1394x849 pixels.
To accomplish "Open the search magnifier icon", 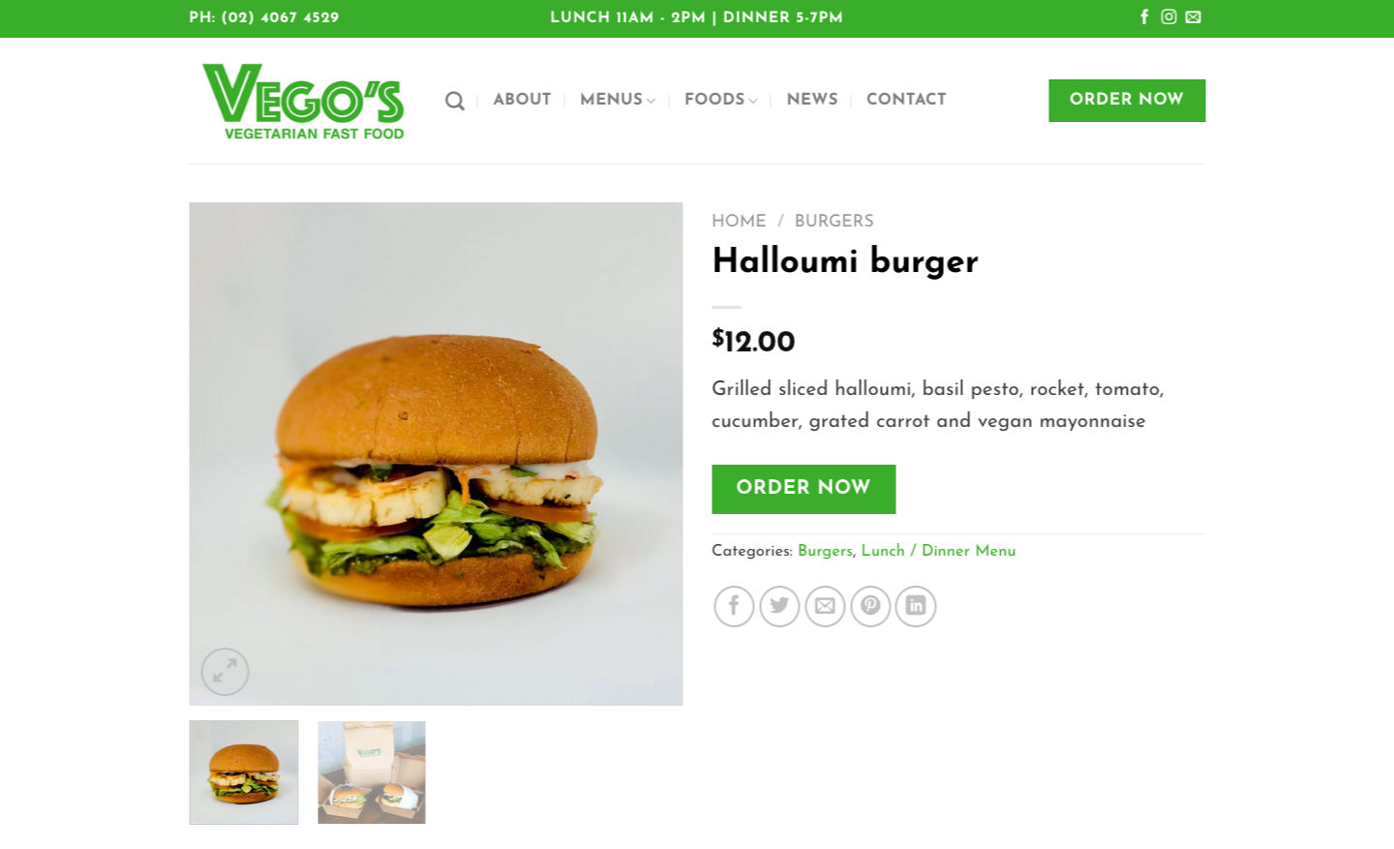I will pyautogui.click(x=454, y=100).
